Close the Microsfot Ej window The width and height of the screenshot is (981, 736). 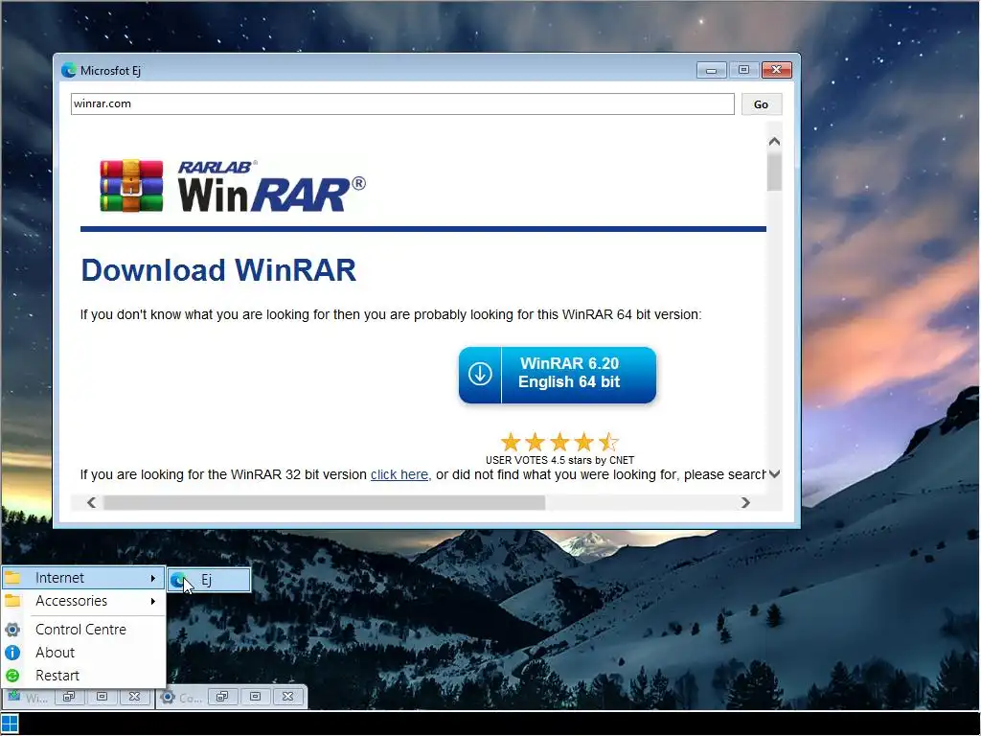tap(777, 70)
